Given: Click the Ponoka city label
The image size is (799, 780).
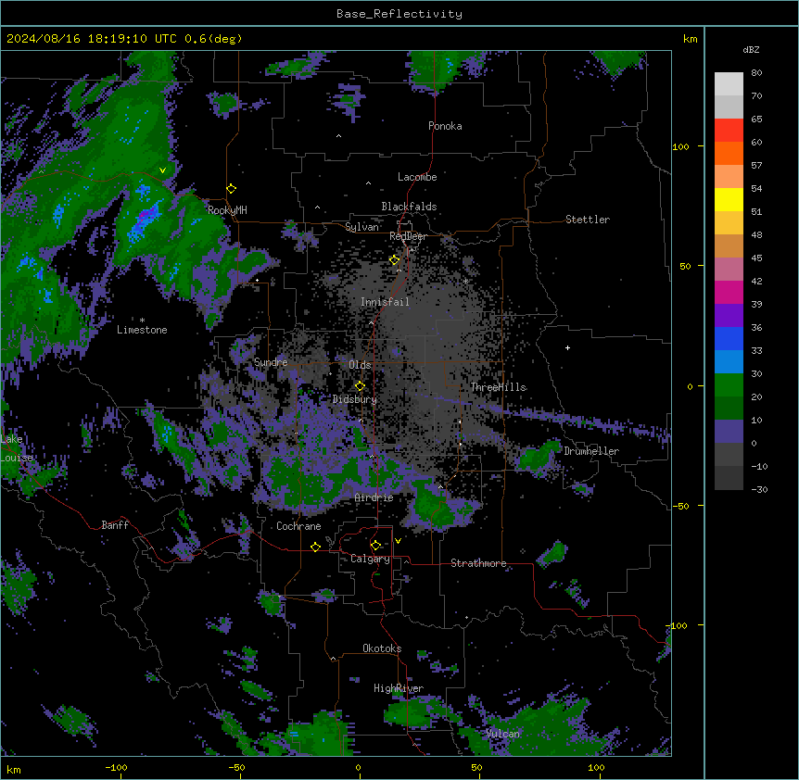Looking at the screenshot, I should 445,126.
